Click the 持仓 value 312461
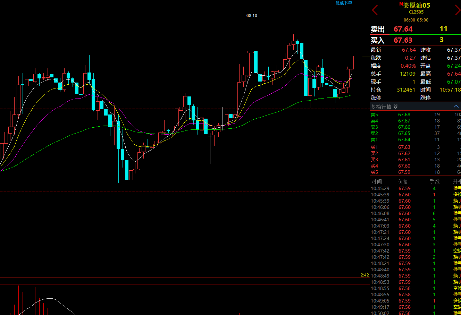The height and width of the screenshot is (315, 461). [x=406, y=90]
